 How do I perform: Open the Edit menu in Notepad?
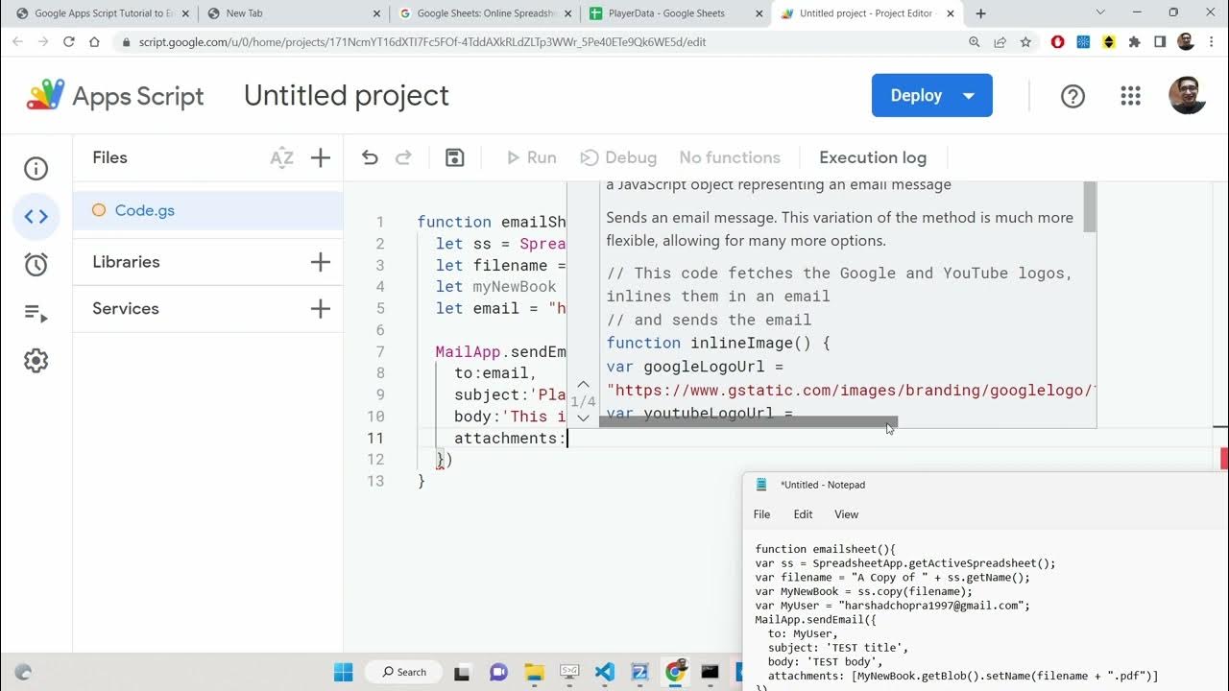point(803,514)
